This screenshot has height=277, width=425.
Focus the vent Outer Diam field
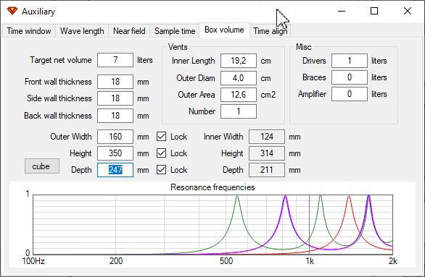click(239, 78)
